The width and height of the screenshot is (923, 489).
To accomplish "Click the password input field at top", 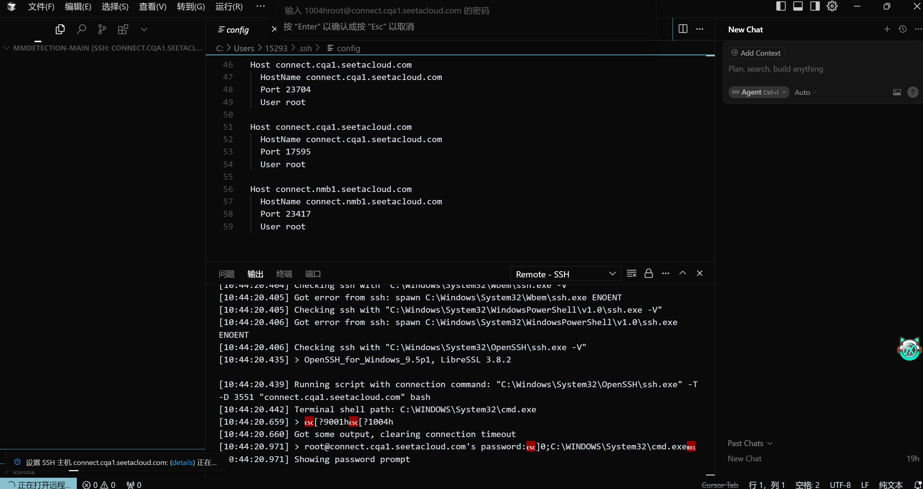I will click(466, 11).
